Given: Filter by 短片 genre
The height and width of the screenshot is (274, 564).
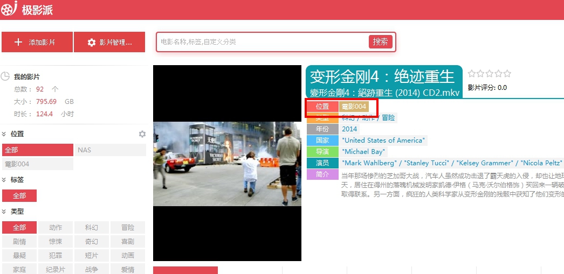Looking at the screenshot, I should point(91,255).
